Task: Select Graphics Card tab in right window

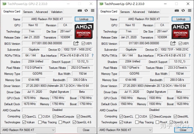Action: tap(109, 12)
